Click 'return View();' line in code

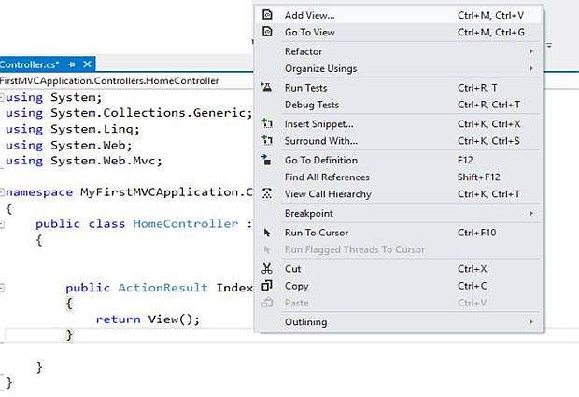[148, 319]
